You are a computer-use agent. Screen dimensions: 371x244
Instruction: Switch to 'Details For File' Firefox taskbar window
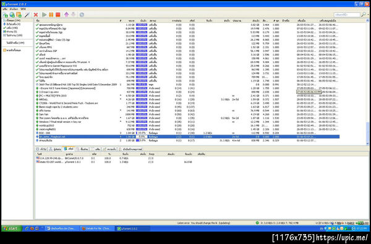97,229
